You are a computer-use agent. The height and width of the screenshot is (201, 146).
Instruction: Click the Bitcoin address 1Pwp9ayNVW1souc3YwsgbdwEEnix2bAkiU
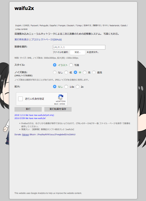point(56,134)
